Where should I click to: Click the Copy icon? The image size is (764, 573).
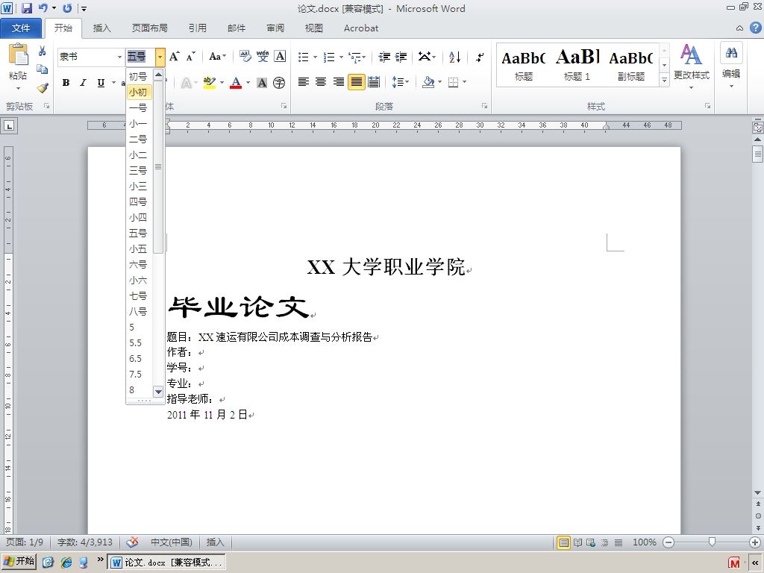pyautogui.click(x=43, y=69)
